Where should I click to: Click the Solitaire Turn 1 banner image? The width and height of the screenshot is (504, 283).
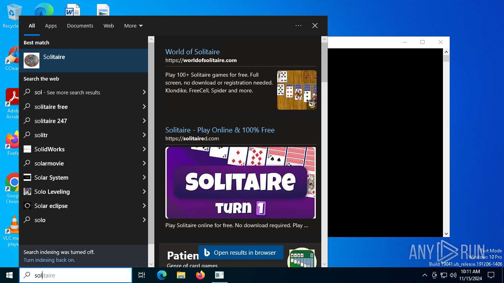[241, 183]
